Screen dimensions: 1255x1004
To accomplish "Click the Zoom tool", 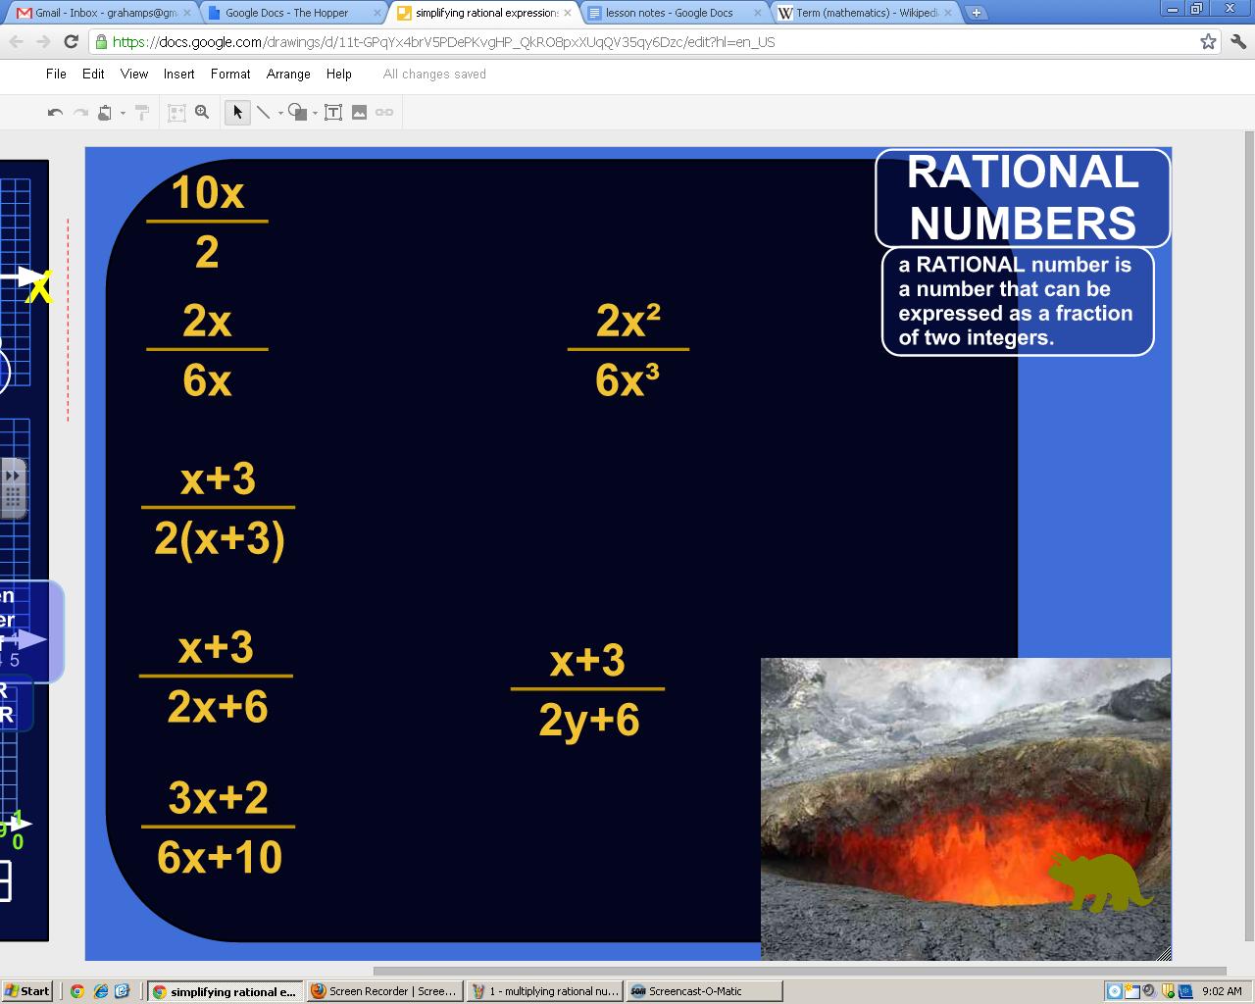I will point(201,112).
